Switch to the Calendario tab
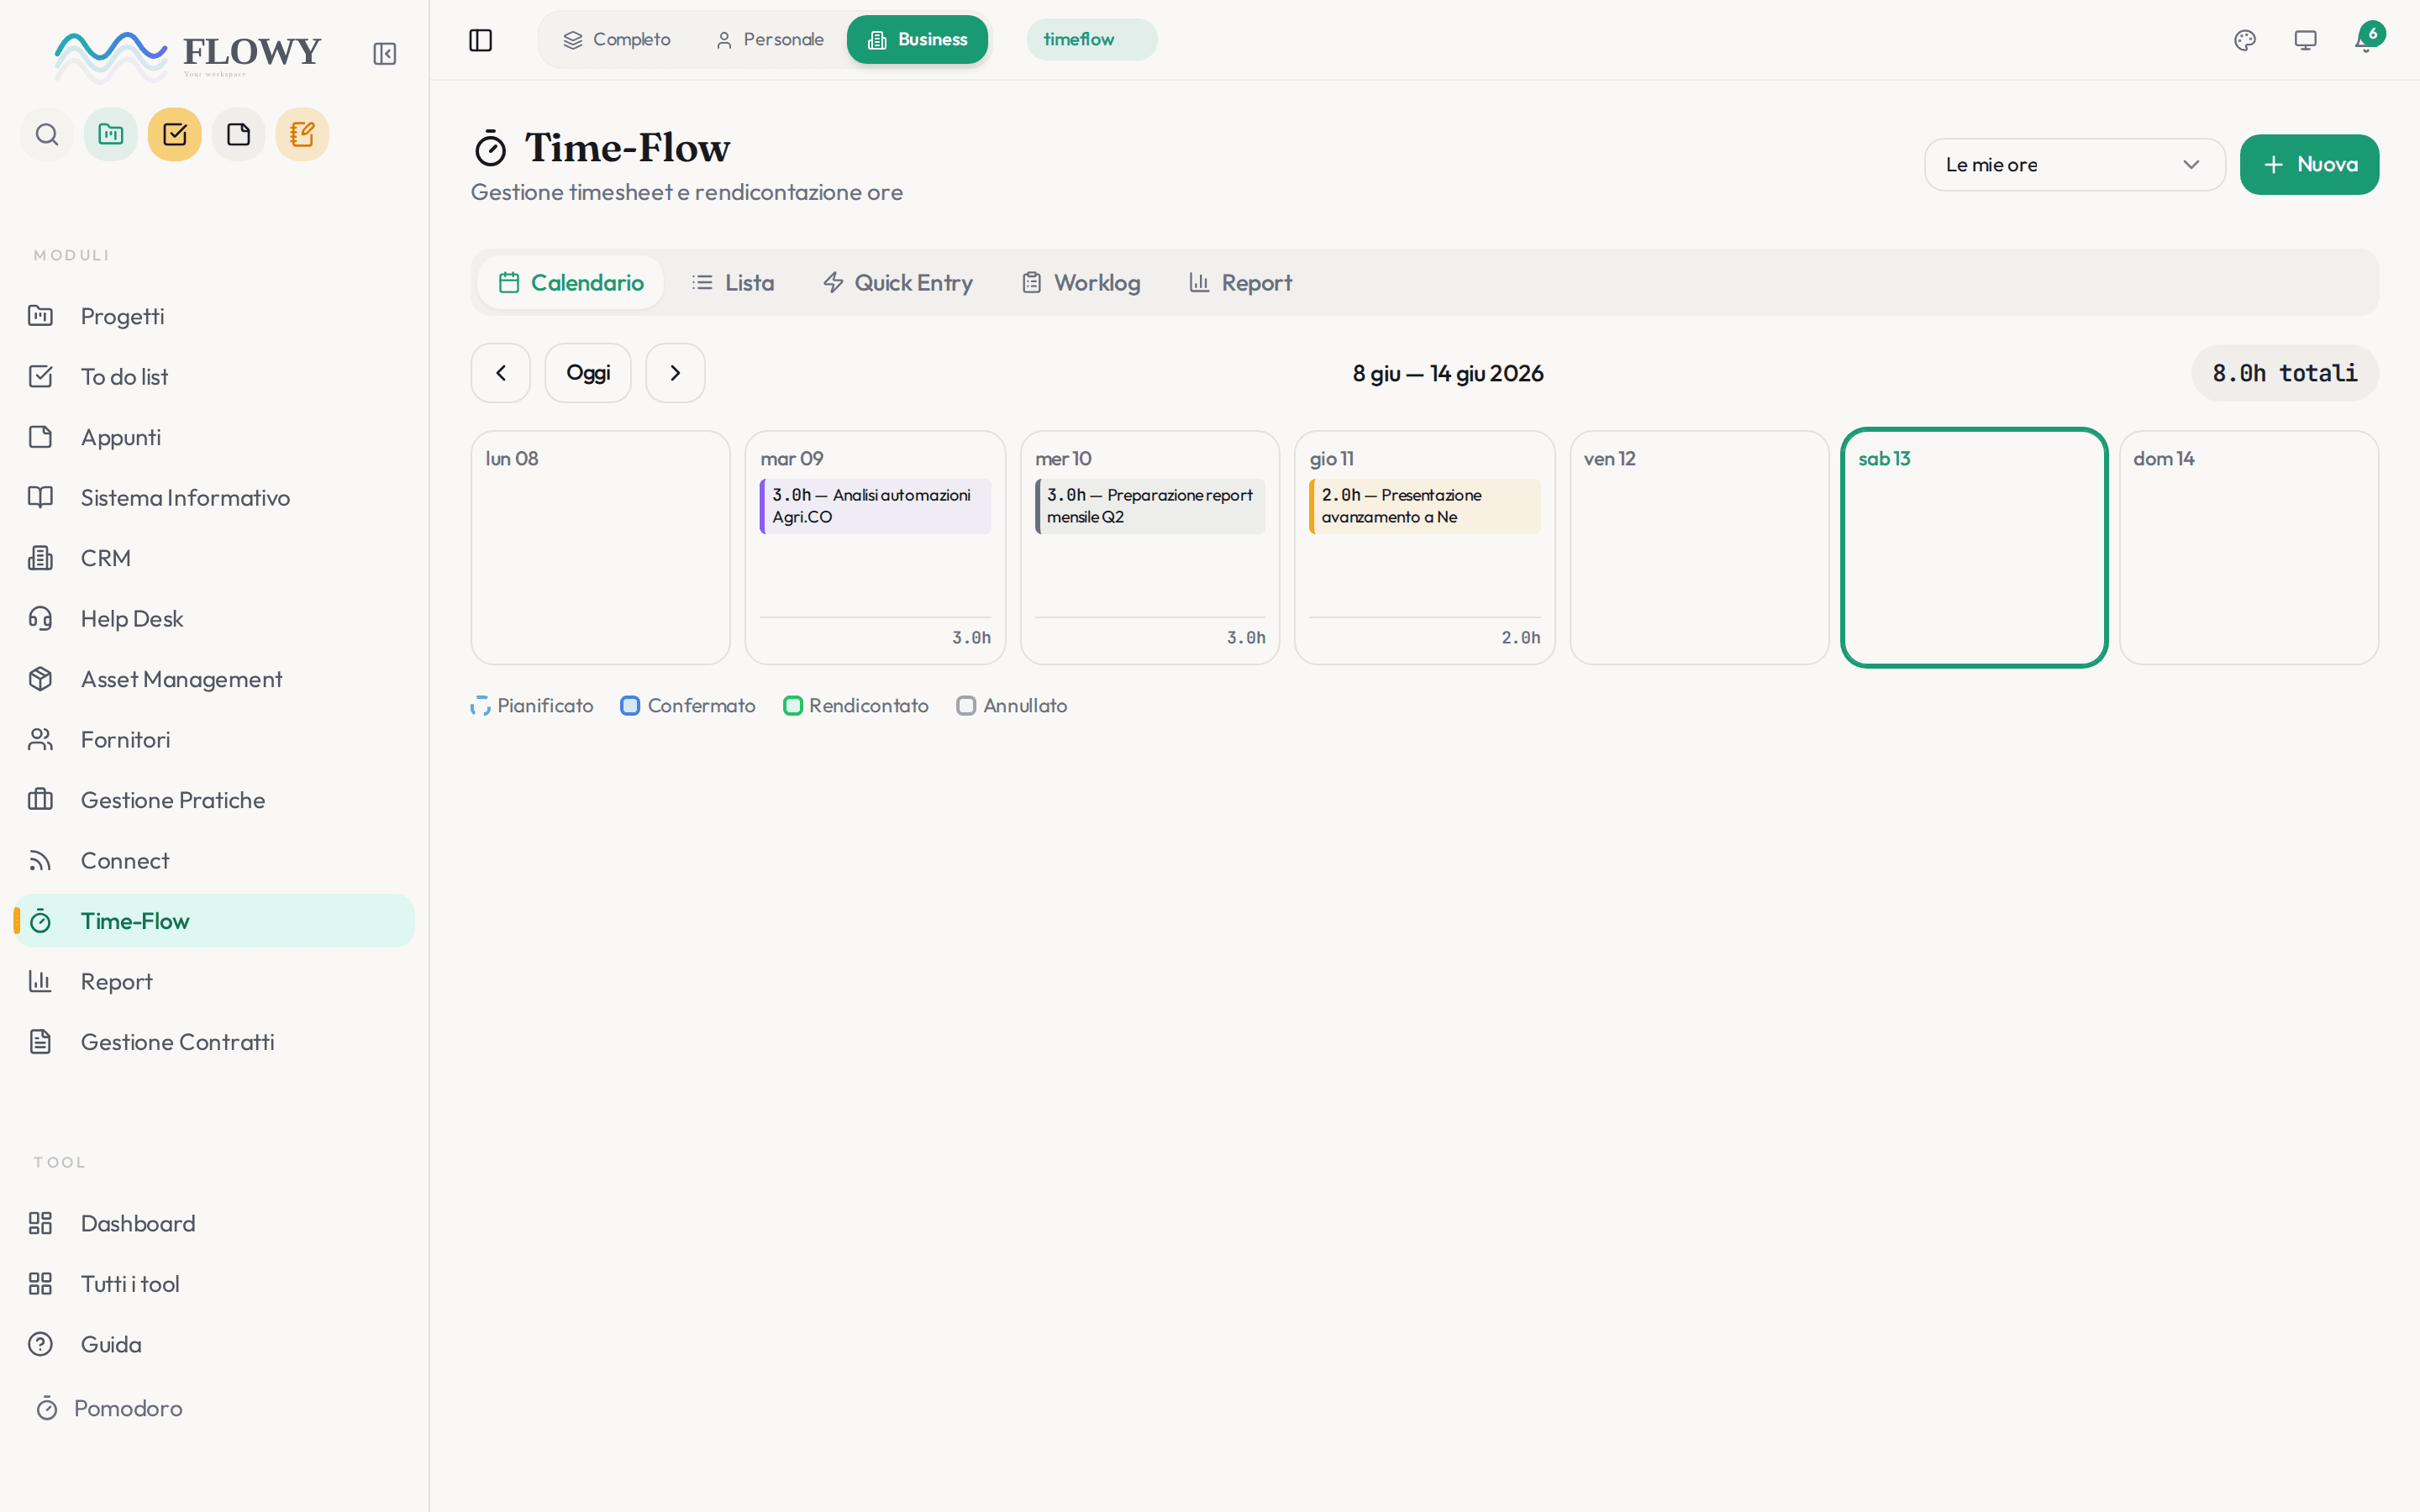Image resolution: width=2420 pixels, height=1512 pixels. tap(570, 283)
